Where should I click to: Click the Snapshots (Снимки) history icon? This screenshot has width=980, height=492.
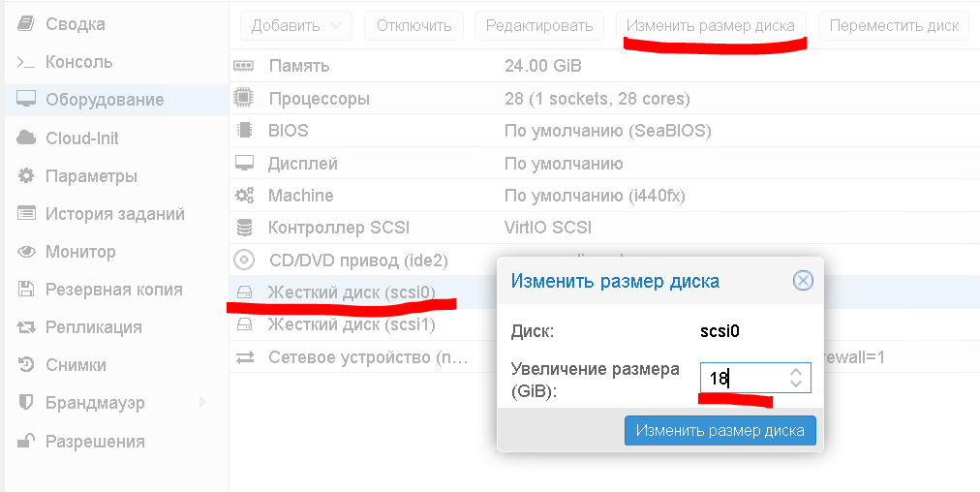26,365
